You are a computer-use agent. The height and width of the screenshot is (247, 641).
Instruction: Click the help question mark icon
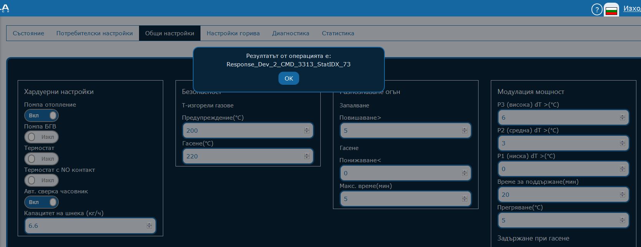pyautogui.click(x=596, y=10)
